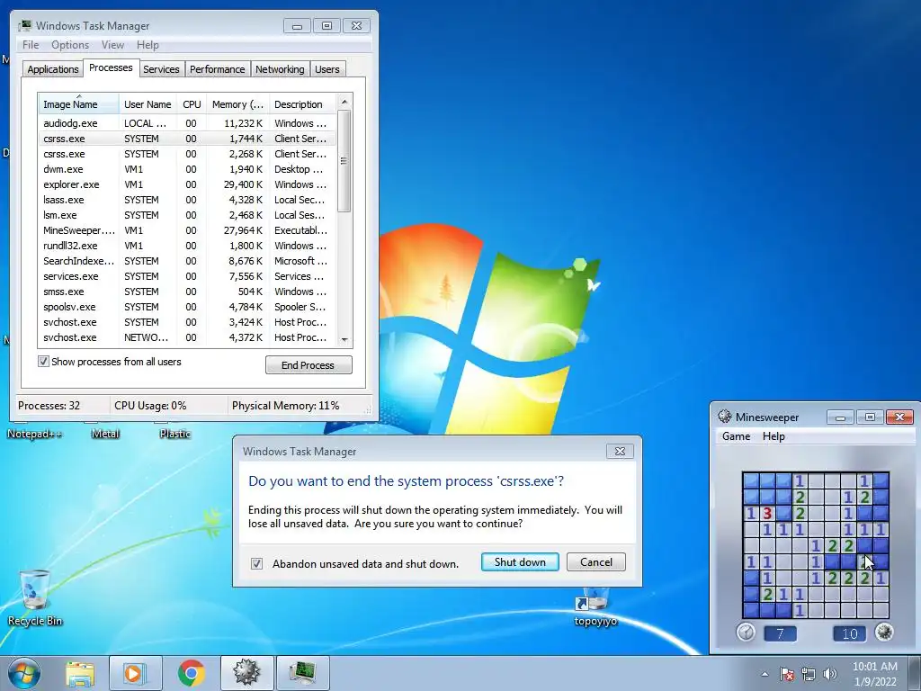Image resolution: width=921 pixels, height=691 pixels.
Task: Open Task Manager Help menu
Action: (x=148, y=45)
